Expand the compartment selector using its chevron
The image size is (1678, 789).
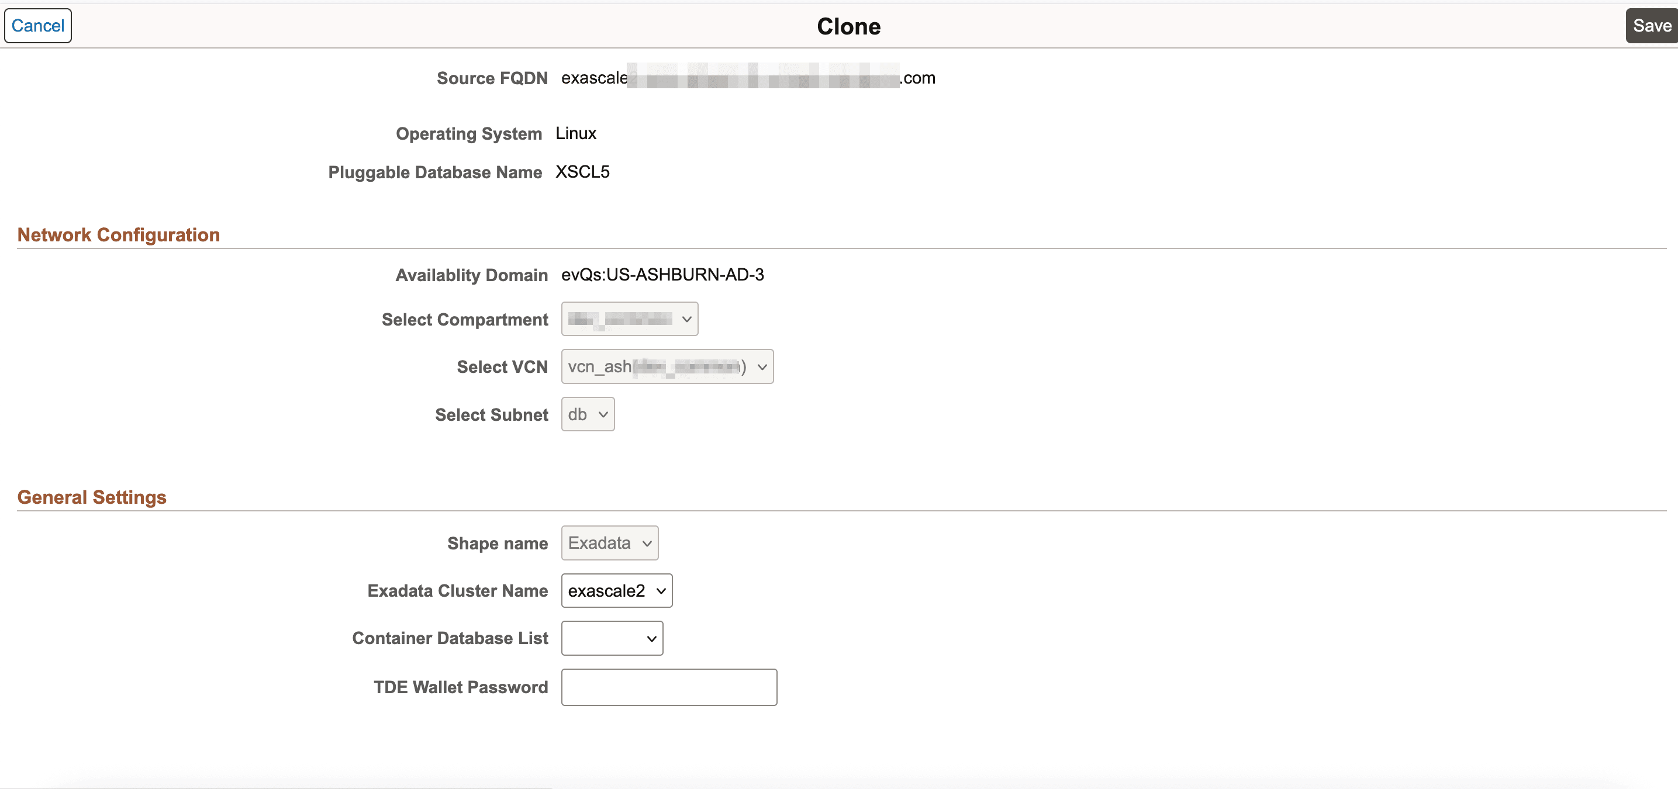click(x=686, y=319)
